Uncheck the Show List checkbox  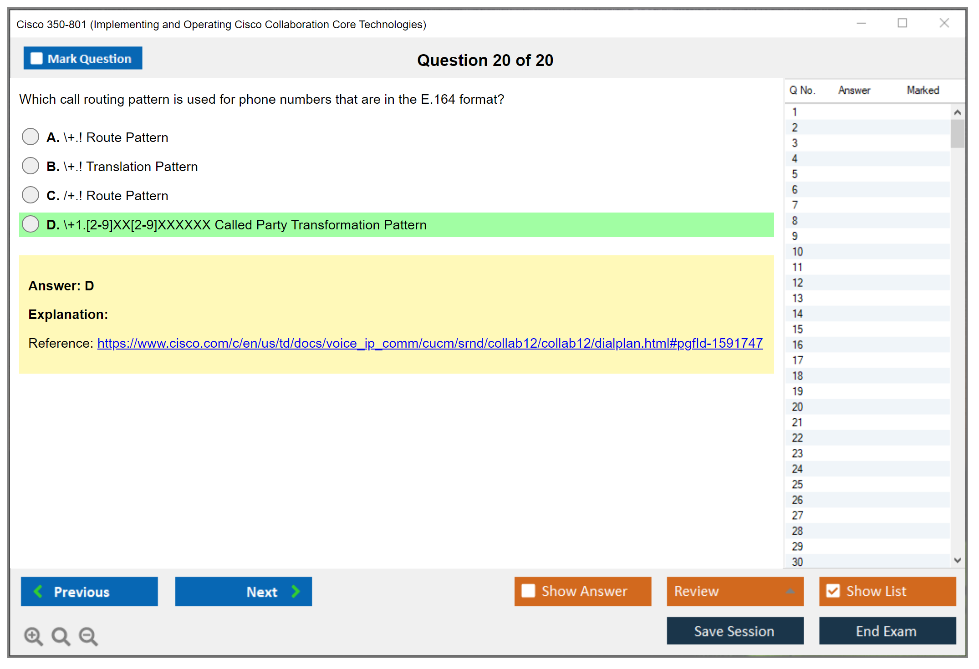click(x=833, y=591)
